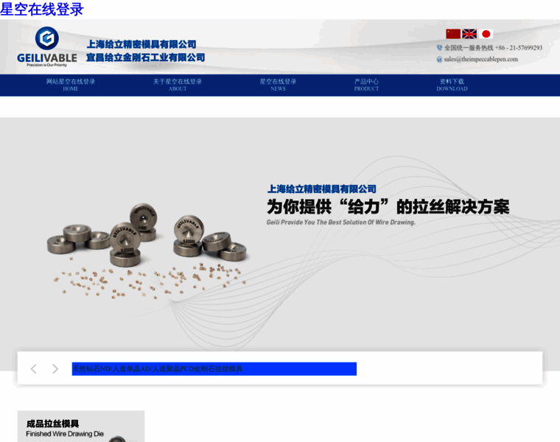Click the hotline phone icon
The height and width of the screenshot is (442, 560).
(439, 47)
